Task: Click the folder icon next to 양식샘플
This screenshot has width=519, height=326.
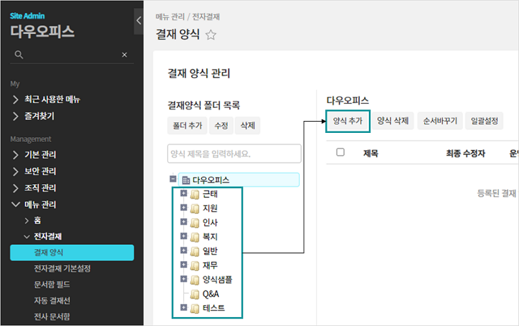Action: (x=195, y=280)
